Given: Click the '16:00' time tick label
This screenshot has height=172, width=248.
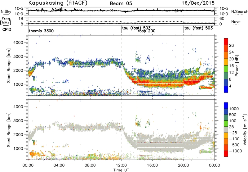Looking at the screenshot, I should tap(152, 165).
